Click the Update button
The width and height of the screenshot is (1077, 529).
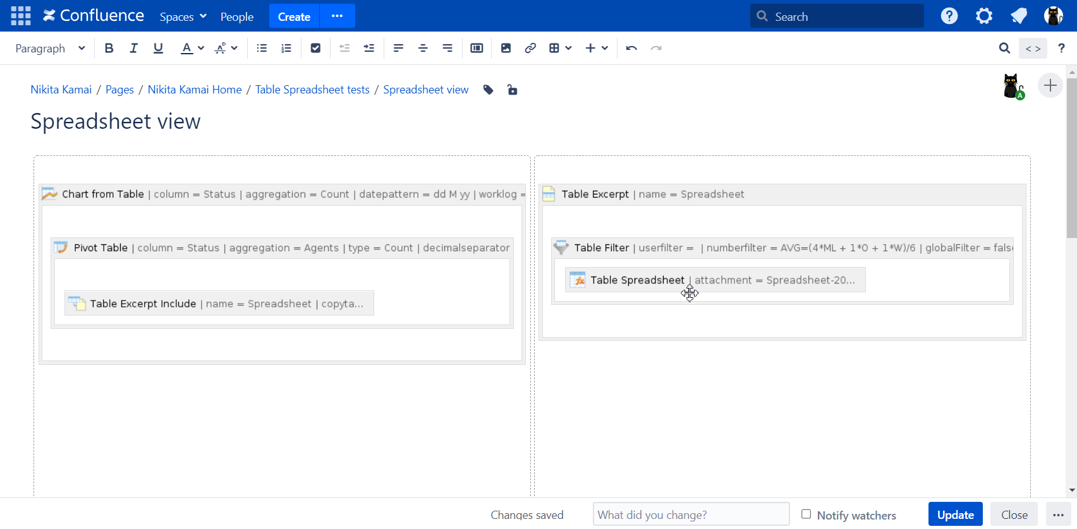click(955, 514)
